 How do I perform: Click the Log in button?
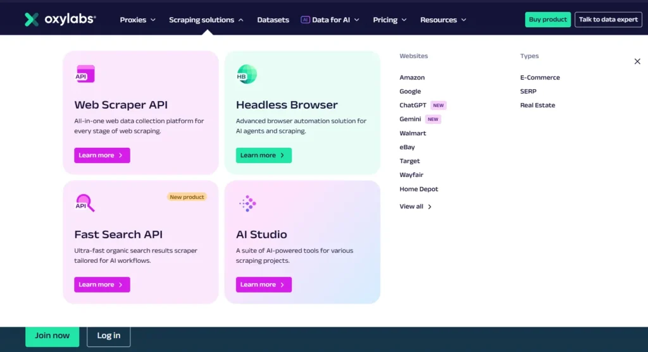(109, 336)
